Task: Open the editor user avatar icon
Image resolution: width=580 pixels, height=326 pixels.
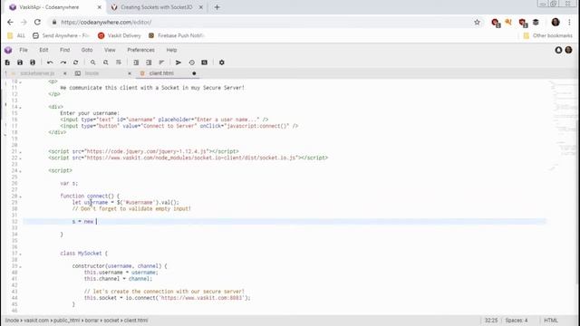Action: click(568, 50)
